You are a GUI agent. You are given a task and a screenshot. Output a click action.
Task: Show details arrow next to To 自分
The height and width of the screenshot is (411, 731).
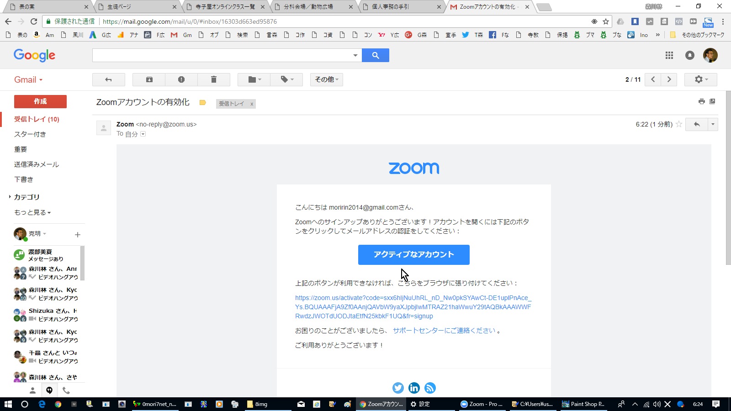coord(143,134)
